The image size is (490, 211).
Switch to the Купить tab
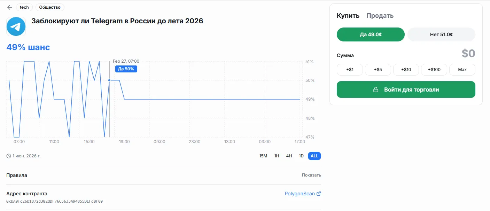(x=348, y=16)
